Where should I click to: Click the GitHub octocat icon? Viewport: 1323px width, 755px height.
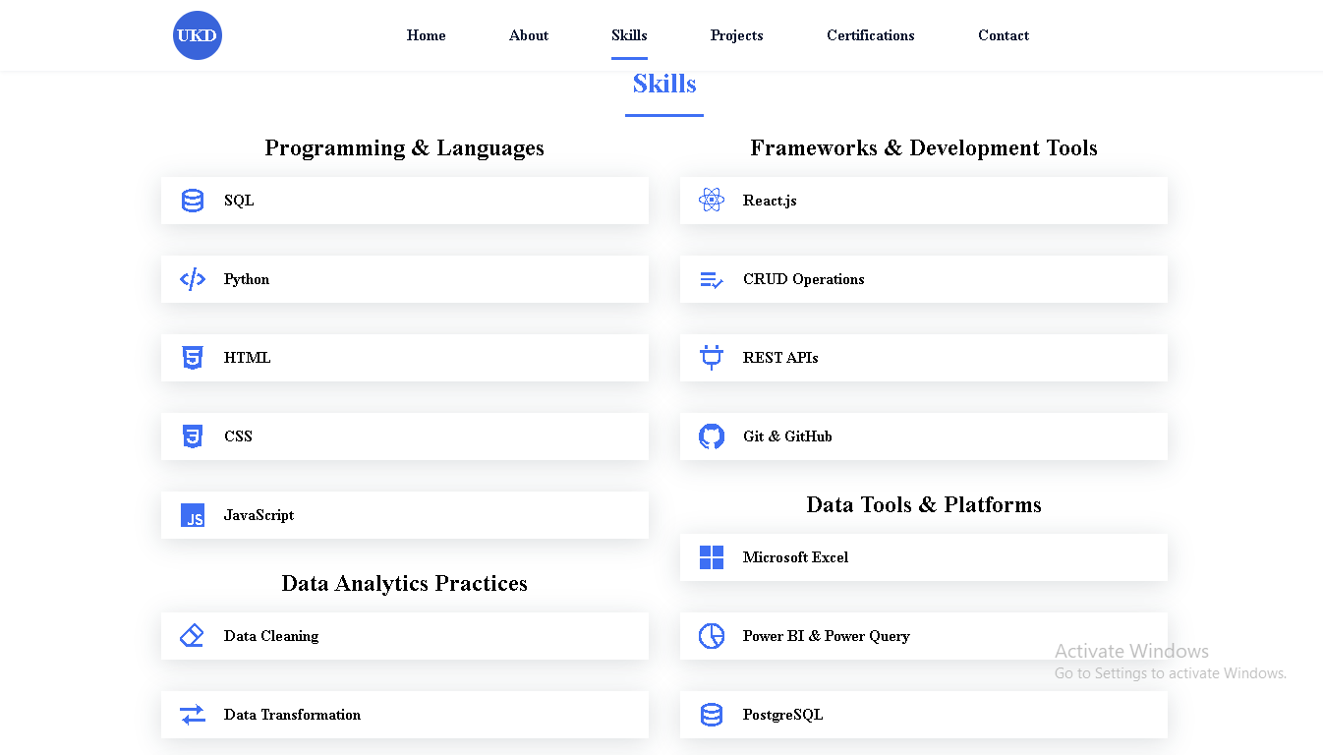tap(712, 436)
